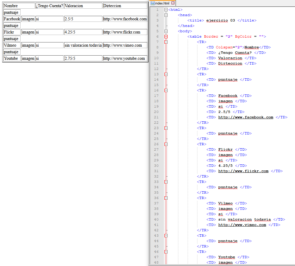This screenshot has height=266, width=295.
Task: Click the flickr.com URL in the code editor
Action: coord(243,171)
